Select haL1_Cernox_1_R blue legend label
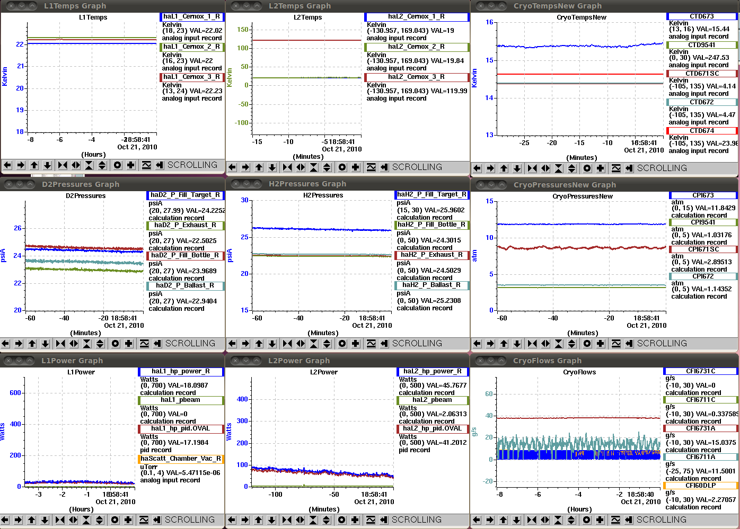This screenshot has width=740, height=529. [192, 17]
